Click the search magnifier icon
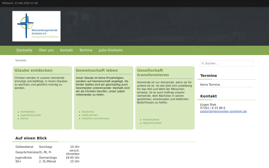This screenshot has height=168, width=269. tap(203, 64)
